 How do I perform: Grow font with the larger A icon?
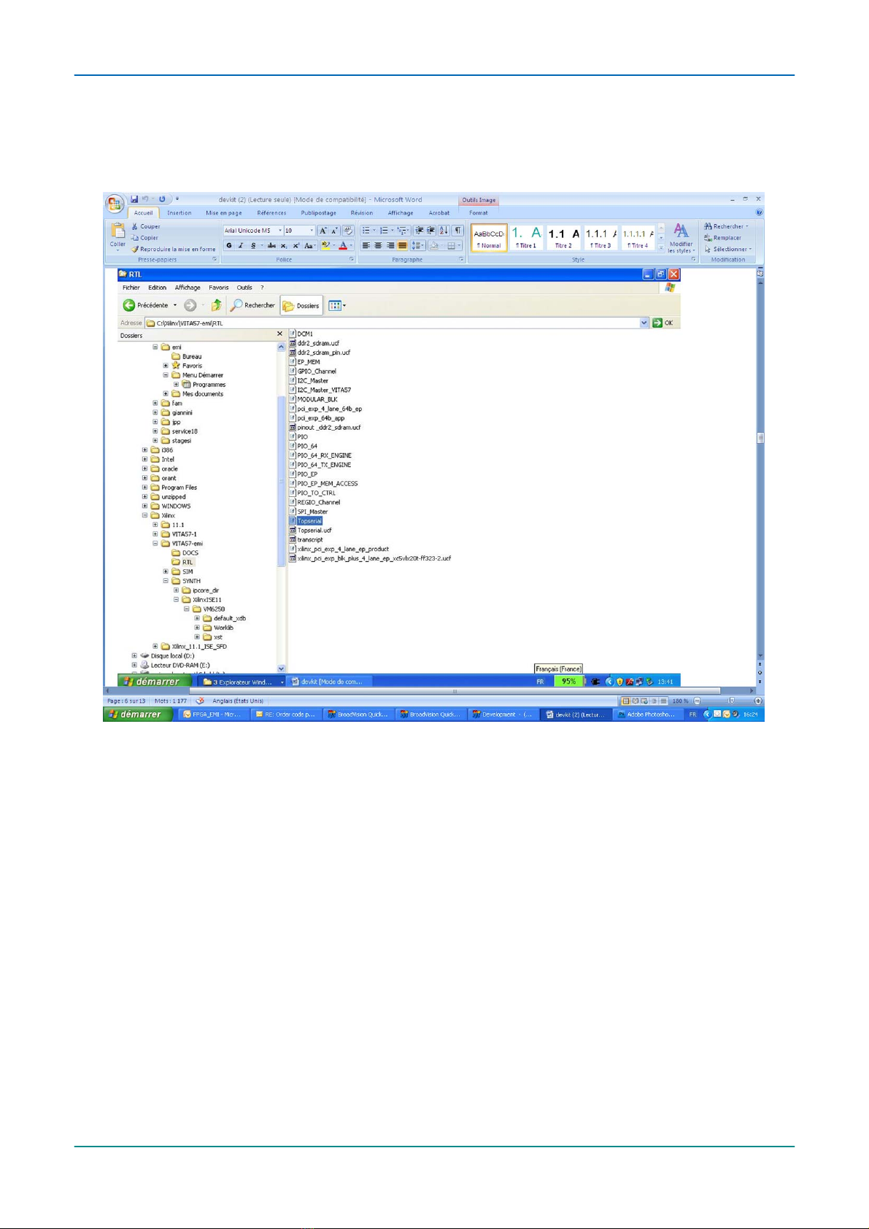click(323, 231)
